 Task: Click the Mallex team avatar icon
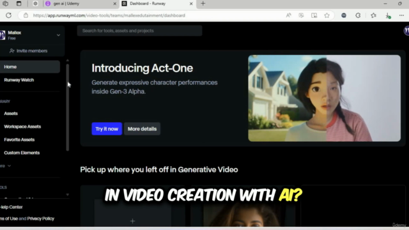(3, 35)
